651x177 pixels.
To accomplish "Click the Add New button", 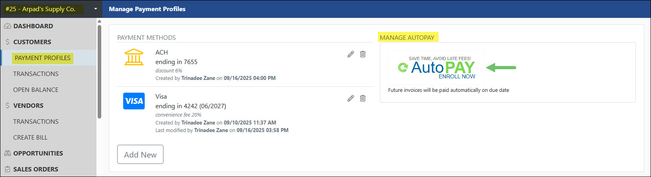I will [x=140, y=154].
